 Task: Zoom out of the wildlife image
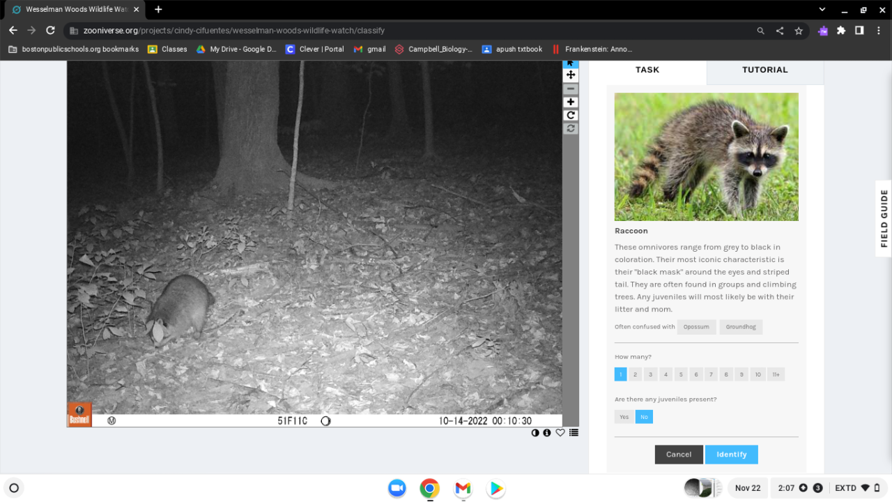click(x=571, y=89)
